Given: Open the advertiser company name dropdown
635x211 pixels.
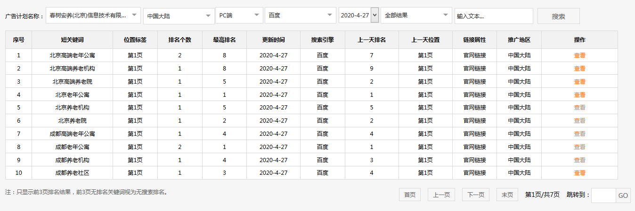Looking at the screenshot, I should 93,16.
